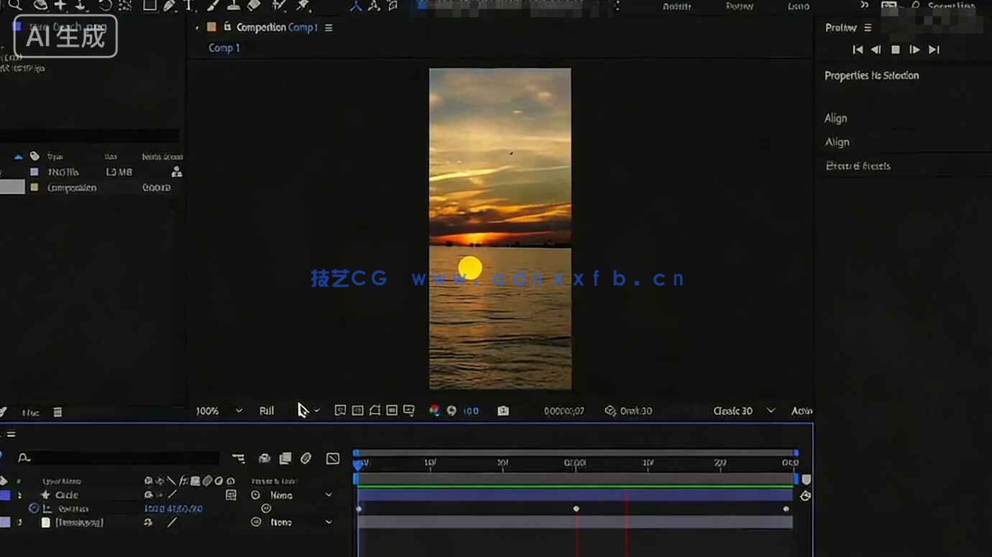Viewport: 992px width, 557px height.
Task: Select the Puppet Pin tool
Action: click(303, 5)
